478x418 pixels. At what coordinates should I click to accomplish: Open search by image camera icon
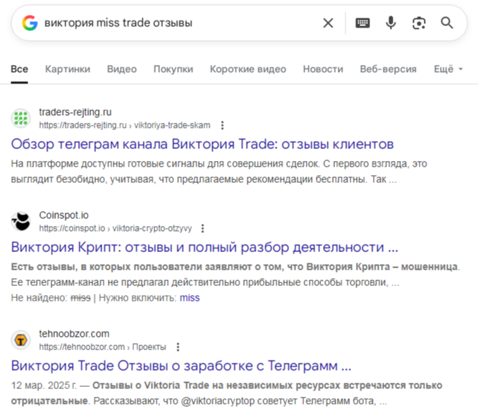tap(419, 23)
